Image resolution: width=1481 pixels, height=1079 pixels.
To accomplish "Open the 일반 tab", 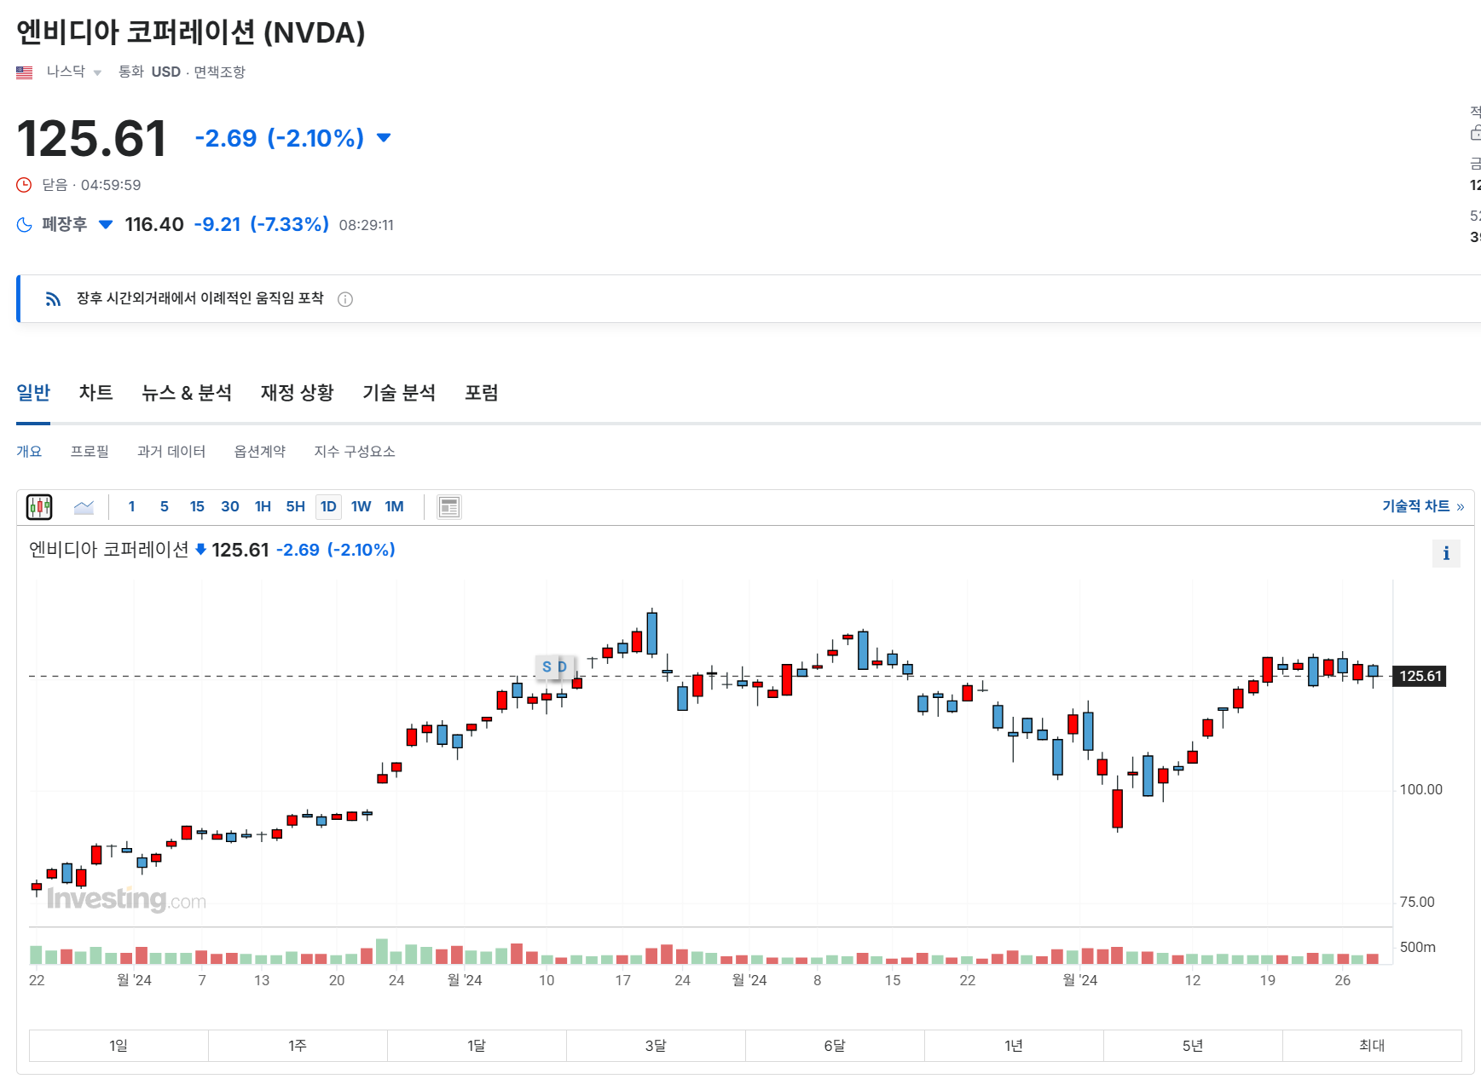I will click(33, 393).
